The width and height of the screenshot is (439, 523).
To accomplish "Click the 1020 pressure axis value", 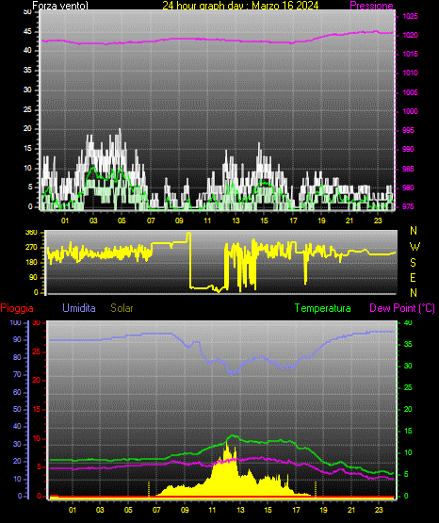I will (x=410, y=35).
